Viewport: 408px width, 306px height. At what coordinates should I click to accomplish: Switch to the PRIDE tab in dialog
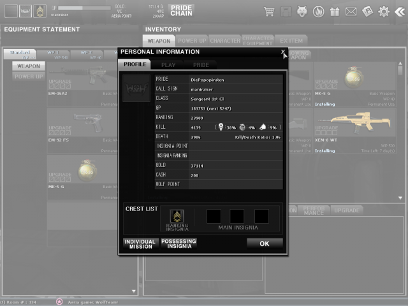[201, 64]
